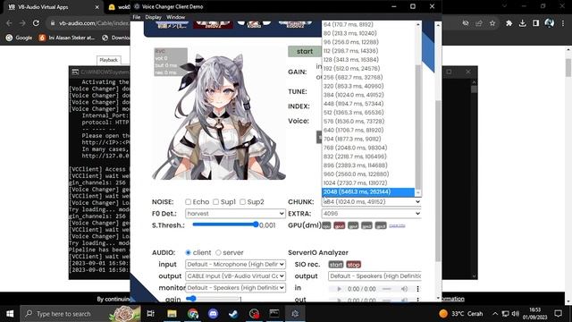Open Chrome downloads icon
Image resolution: width=572 pixels, height=322 pixels.
(522, 23)
